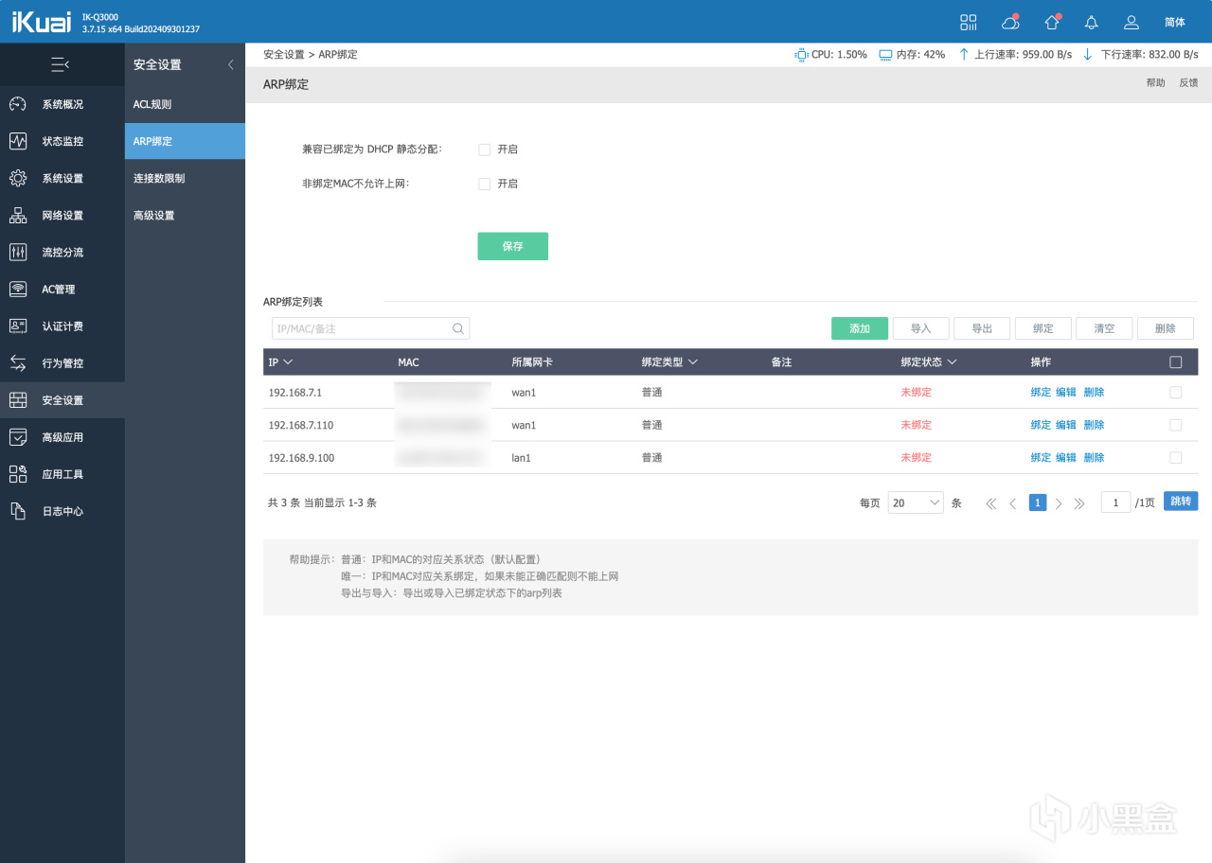Click 删除 link for 192.168.9.100
Screen dimensions: 1212x863
(1094, 457)
